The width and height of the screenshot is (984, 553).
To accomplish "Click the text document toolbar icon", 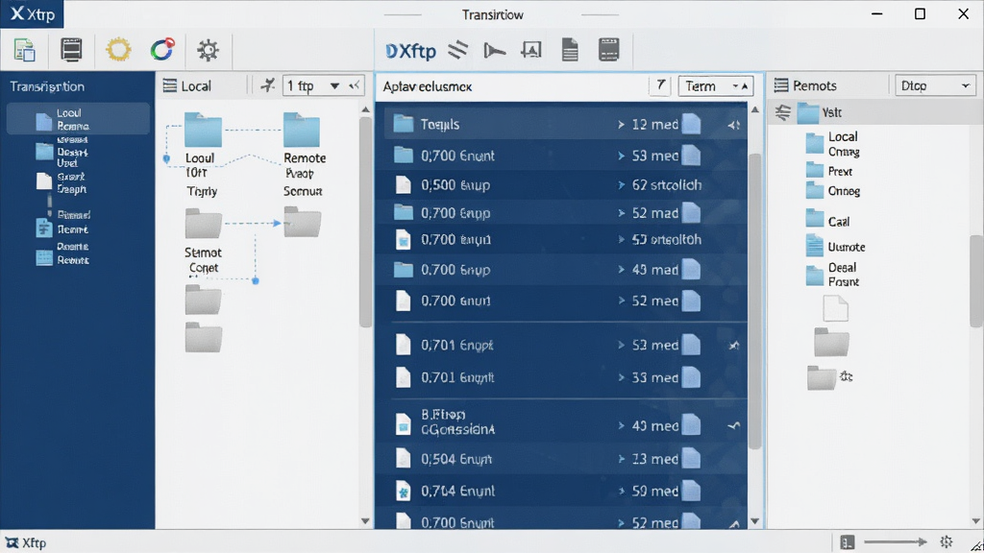I will [x=570, y=50].
